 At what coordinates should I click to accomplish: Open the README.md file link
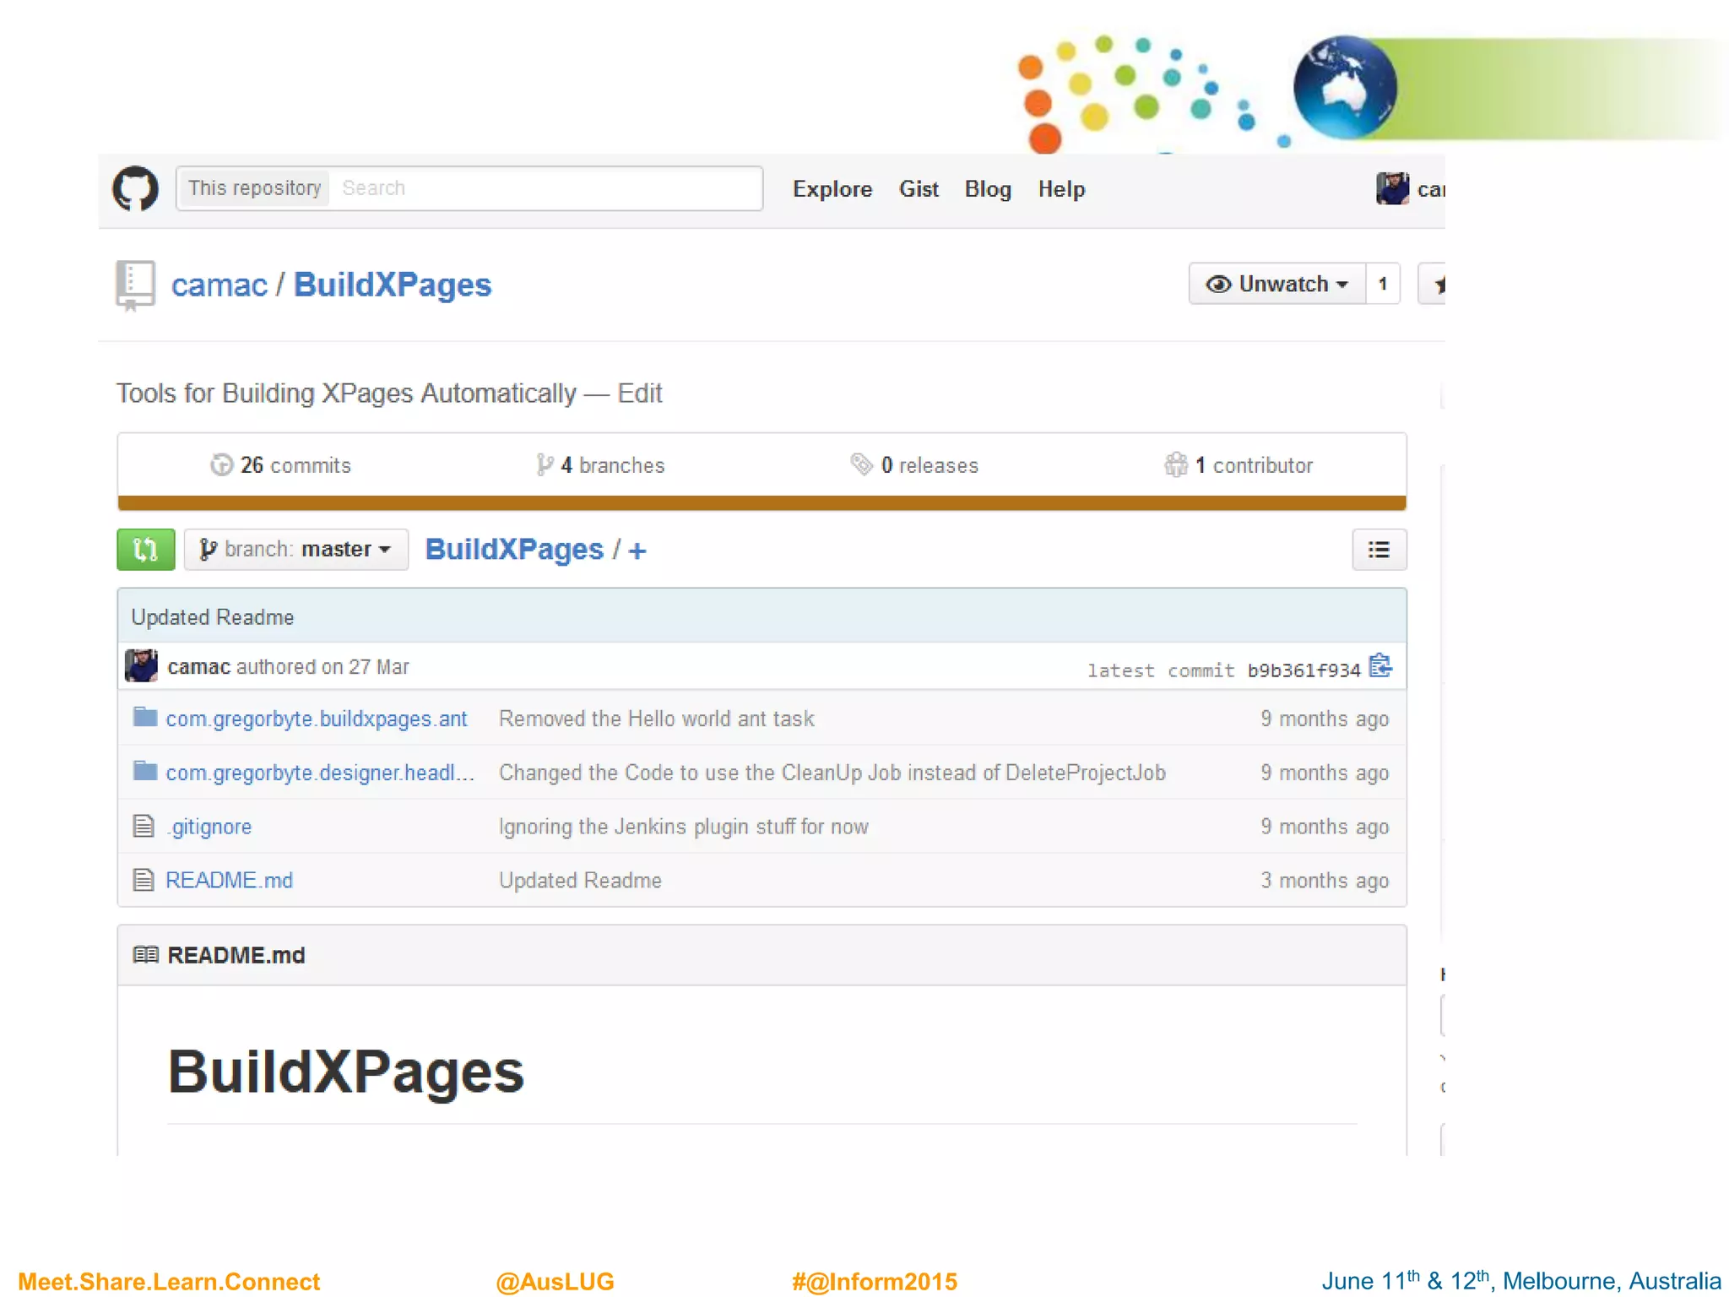229,881
